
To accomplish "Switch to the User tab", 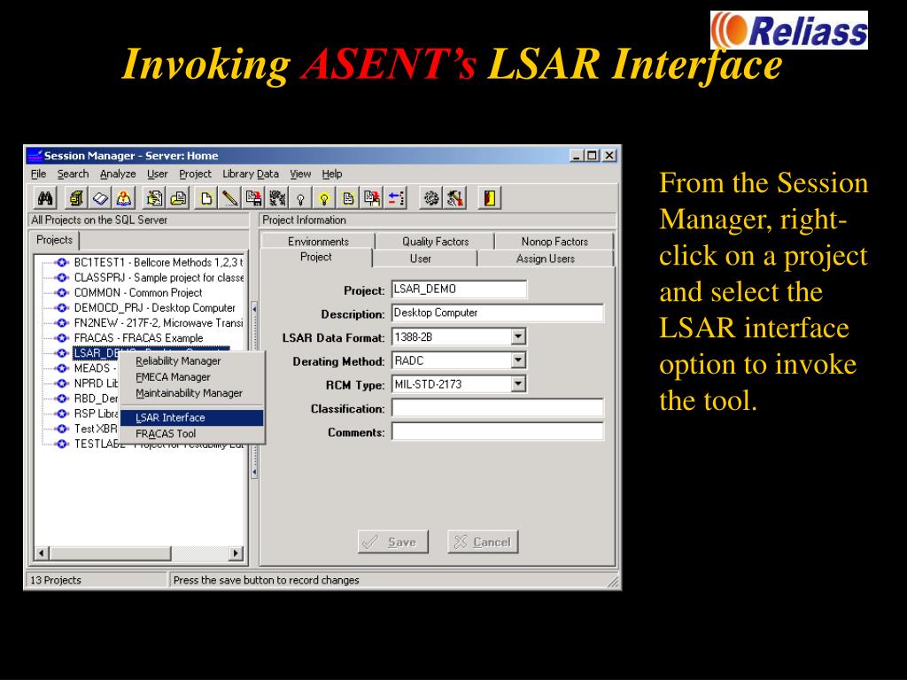I will pyautogui.click(x=421, y=259).
